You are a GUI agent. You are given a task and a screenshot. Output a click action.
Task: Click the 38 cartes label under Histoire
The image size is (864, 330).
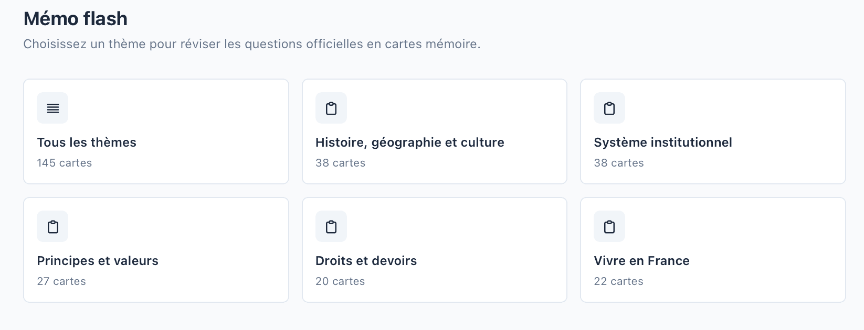[x=340, y=163]
